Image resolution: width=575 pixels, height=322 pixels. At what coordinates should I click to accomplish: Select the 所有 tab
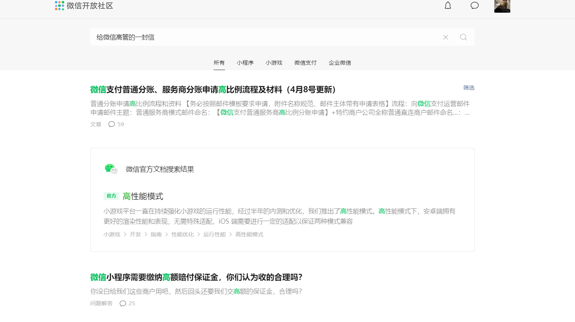(x=219, y=63)
